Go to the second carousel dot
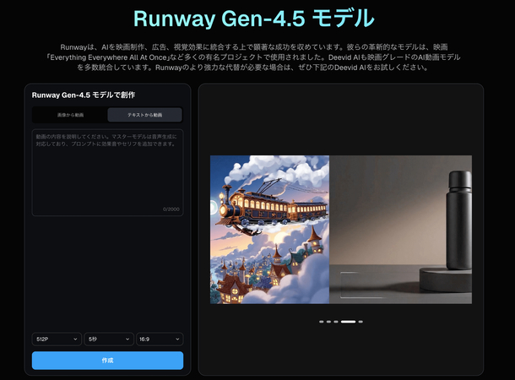Screen dimensions: 515x380 pos(328,322)
